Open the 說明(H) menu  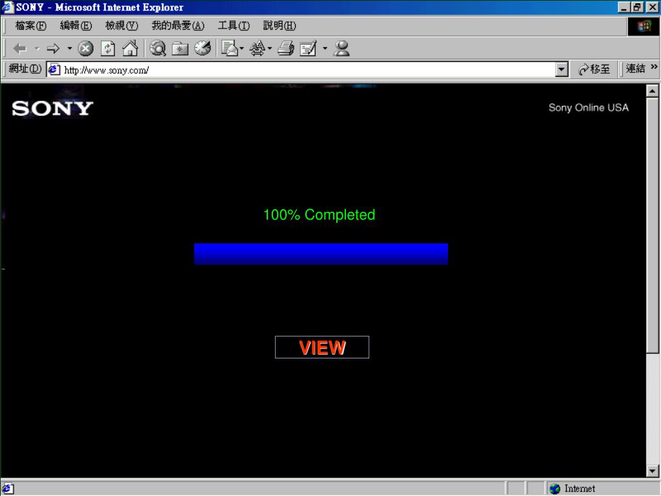click(x=280, y=26)
